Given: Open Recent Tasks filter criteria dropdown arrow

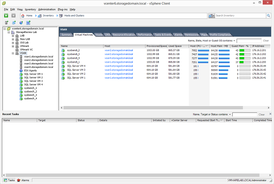Looking at the screenshot, I should point(230,114).
